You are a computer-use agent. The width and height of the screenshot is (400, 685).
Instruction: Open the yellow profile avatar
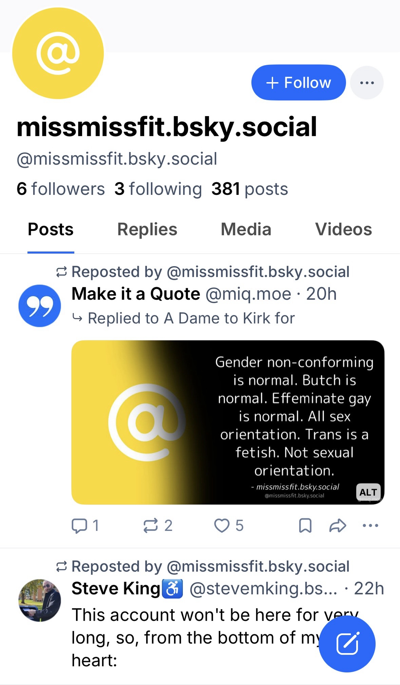58,53
